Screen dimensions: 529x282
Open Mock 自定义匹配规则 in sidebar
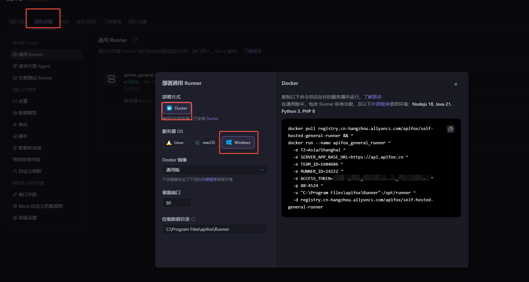pyautogui.click(x=46, y=206)
